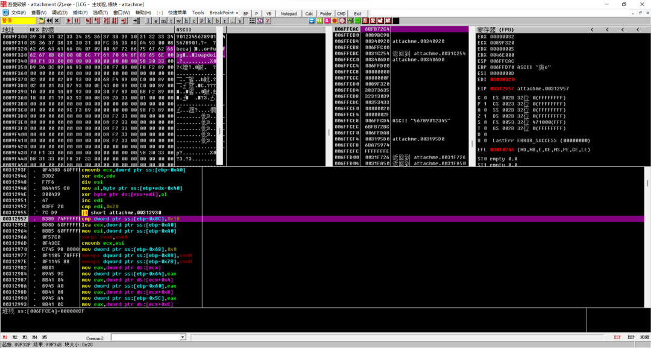Screen dimensions: 651x348
Task: Open a file with the folder toolbar icon
Action: coord(41,21)
